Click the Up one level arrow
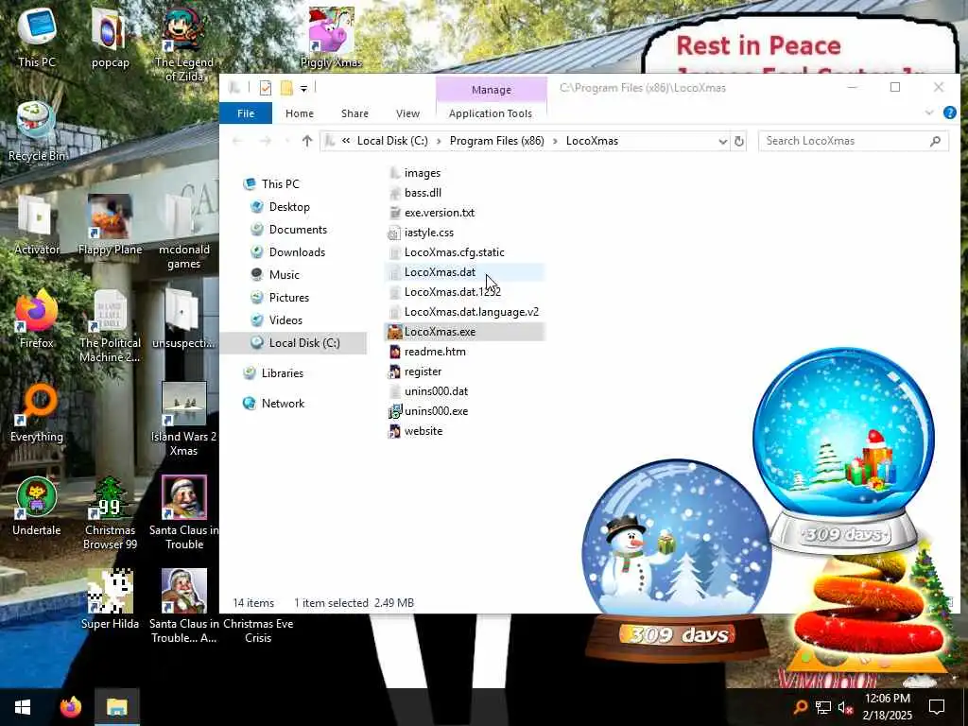 coord(307,141)
